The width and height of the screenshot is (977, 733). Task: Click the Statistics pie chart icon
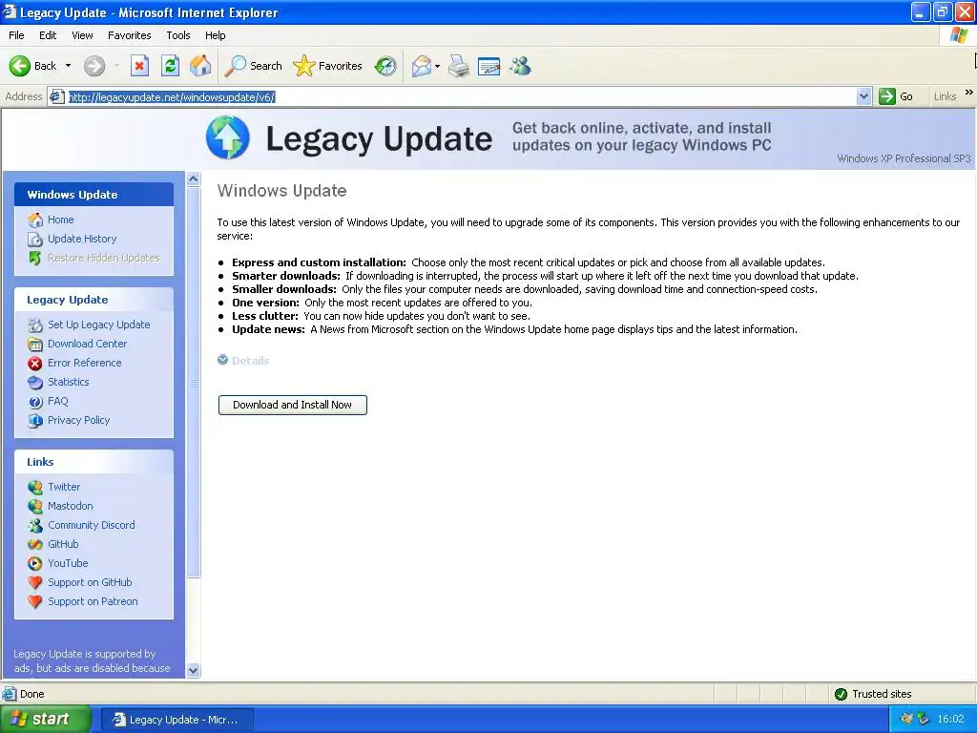pyautogui.click(x=35, y=383)
